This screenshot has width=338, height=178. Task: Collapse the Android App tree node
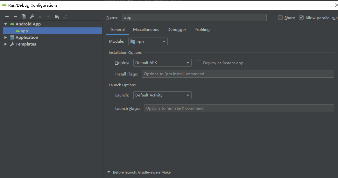coord(6,24)
